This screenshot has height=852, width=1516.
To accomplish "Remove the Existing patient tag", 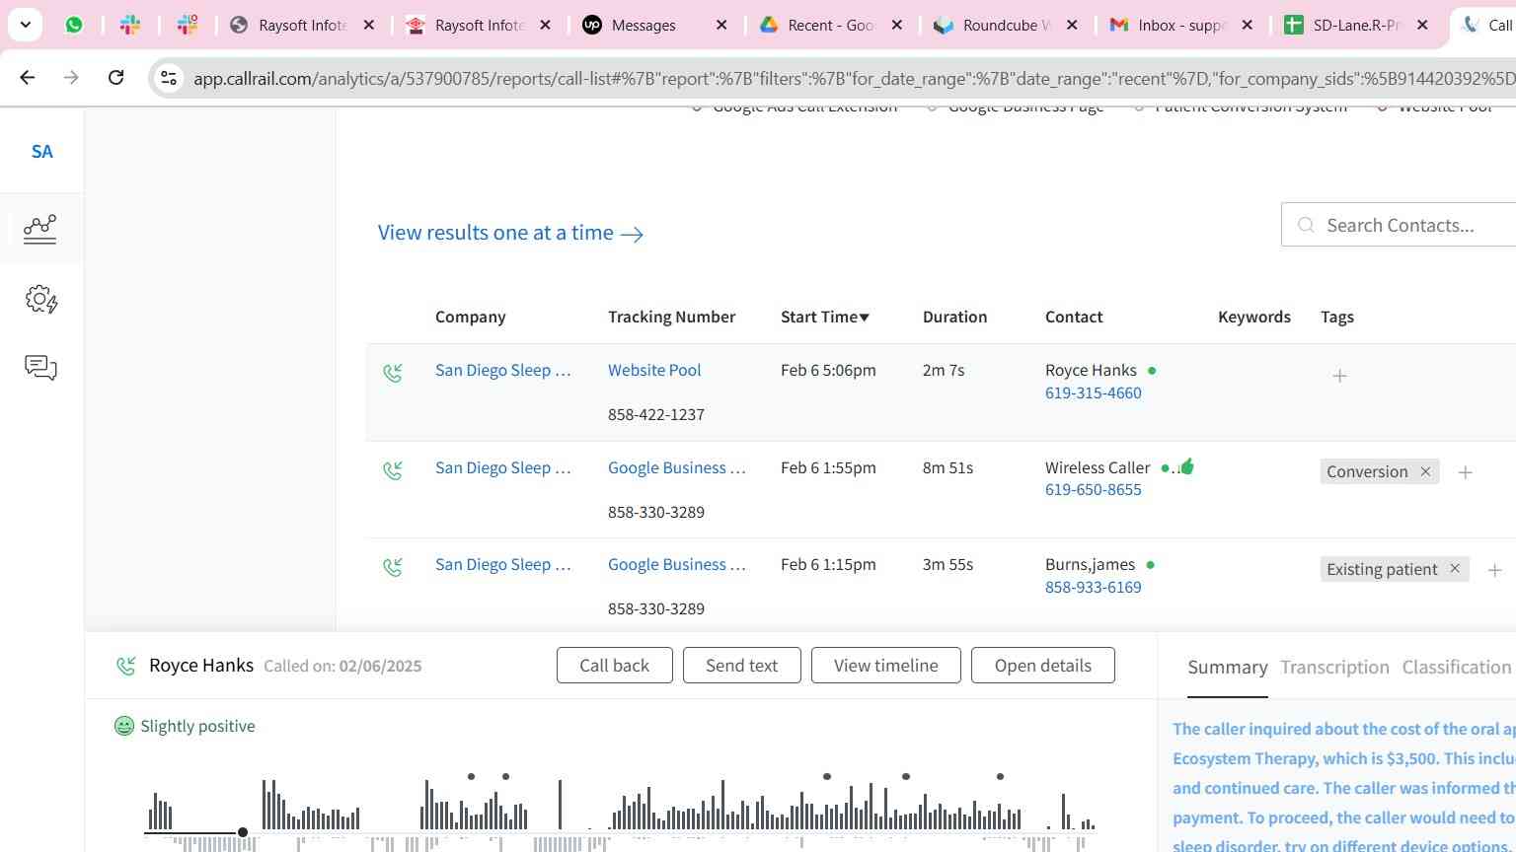I will 1455,569.
